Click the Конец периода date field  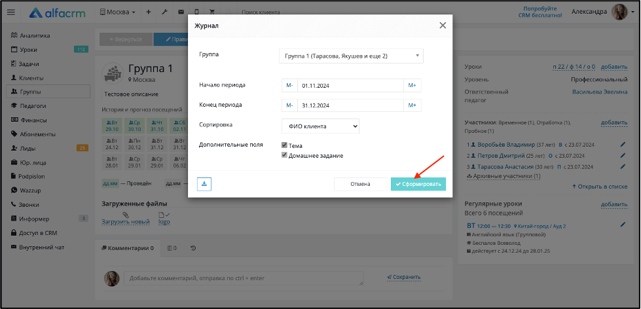click(x=350, y=105)
